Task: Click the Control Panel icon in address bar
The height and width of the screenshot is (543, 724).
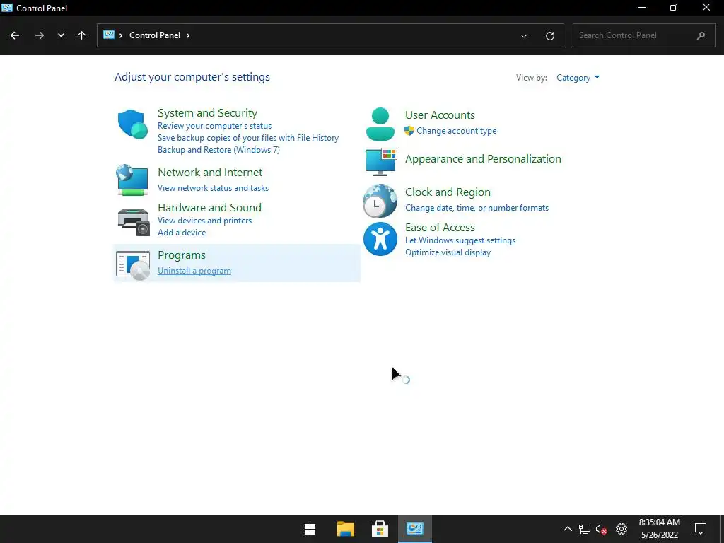Action: [109, 35]
